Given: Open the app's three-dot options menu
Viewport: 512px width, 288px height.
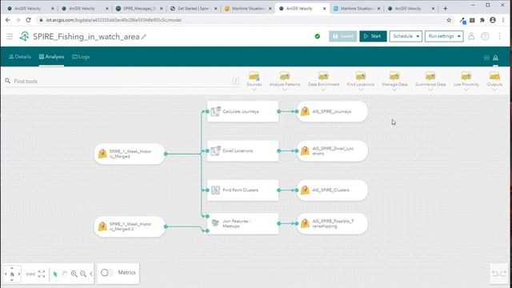Looking at the screenshot, I should coord(499,36).
